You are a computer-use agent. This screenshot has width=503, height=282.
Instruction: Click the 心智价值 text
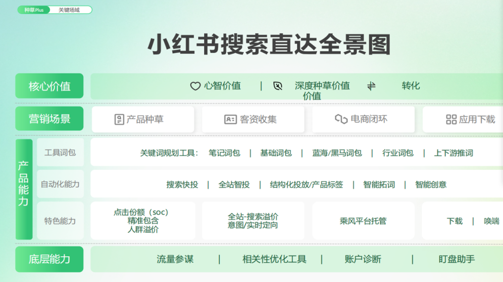pos(223,86)
